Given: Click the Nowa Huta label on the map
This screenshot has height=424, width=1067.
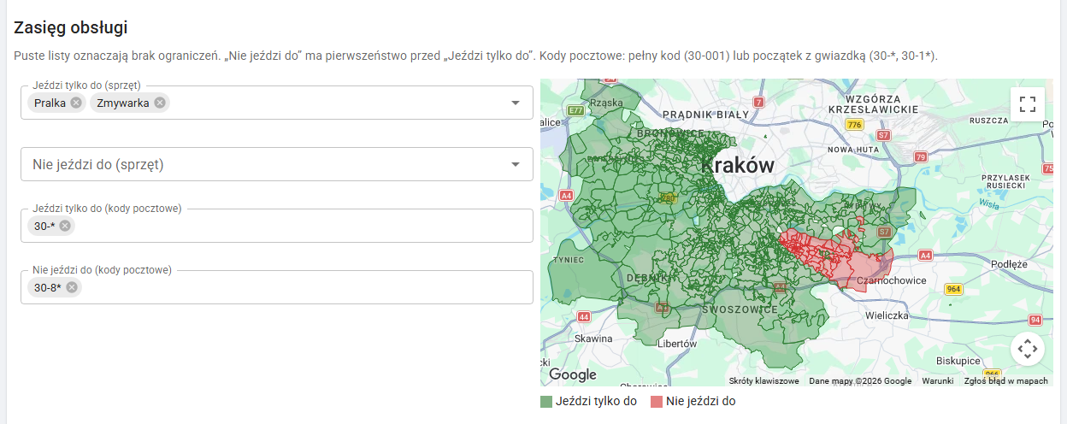Looking at the screenshot, I should (852, 150).
